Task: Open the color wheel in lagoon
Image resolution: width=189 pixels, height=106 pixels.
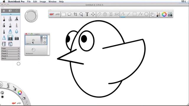Action: click(20, 92)
